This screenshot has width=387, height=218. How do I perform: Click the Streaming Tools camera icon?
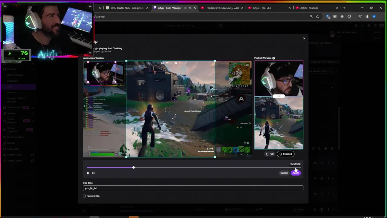point(5,137)
